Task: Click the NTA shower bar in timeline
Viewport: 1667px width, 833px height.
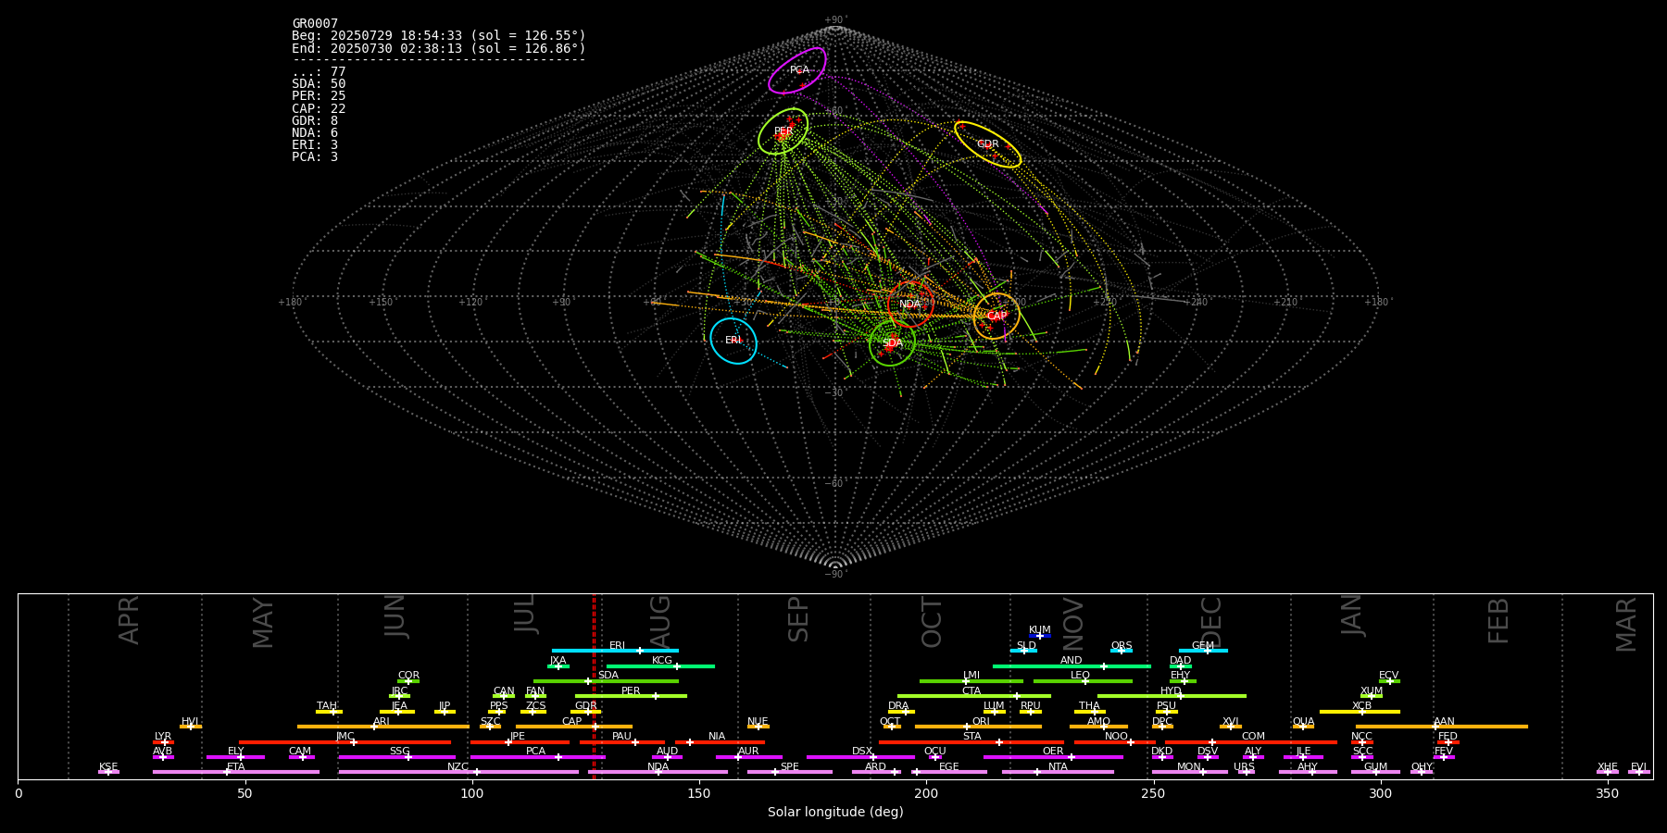Action: point(1058,772)
